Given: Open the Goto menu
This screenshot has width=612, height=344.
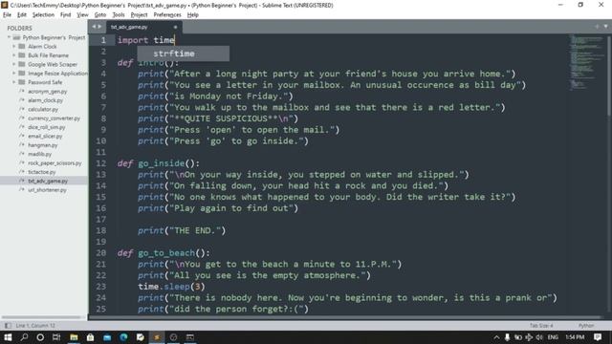Looking at the screenshot, I should (x=100, y=15).
